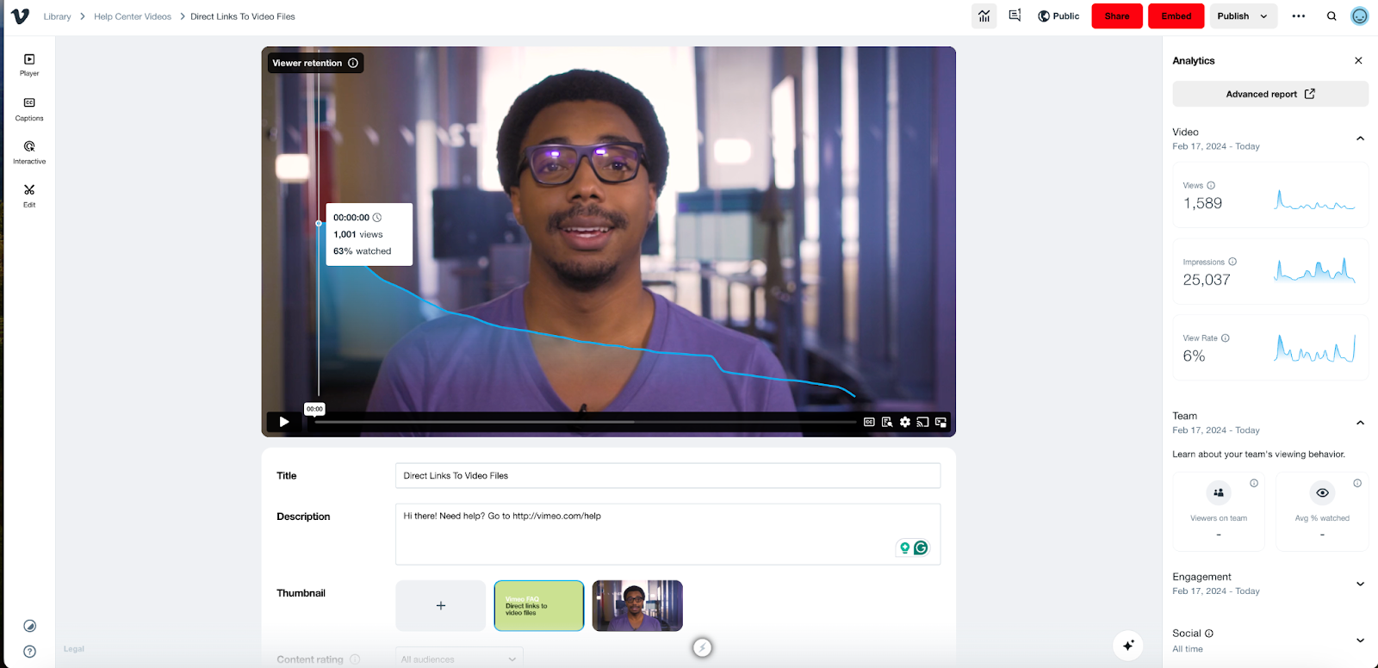
Task: Navigate to Help Center Videos breadcrumb
Action: point(133,16)
